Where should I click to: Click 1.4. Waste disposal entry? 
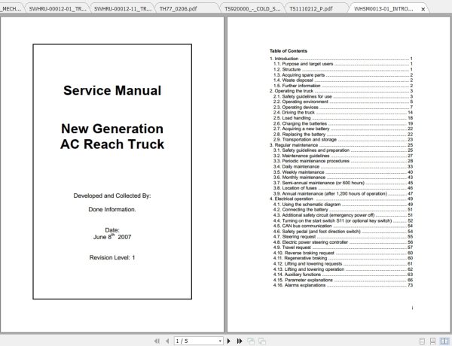[343, 80]
